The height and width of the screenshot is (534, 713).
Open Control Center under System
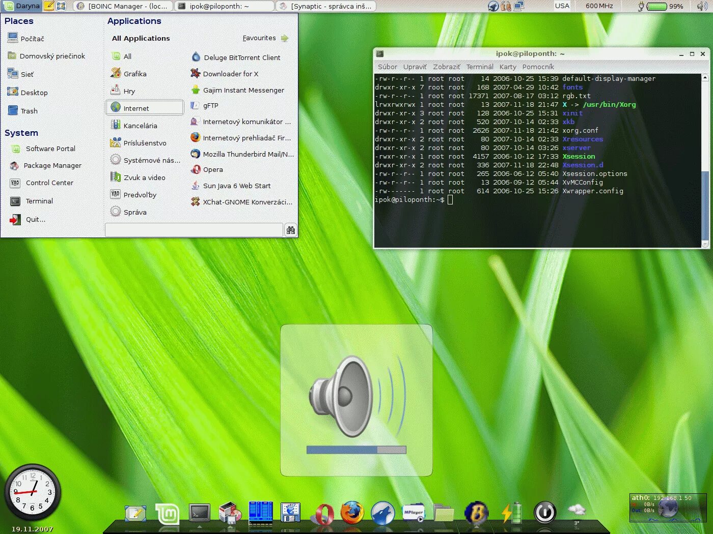coord(42,183)
